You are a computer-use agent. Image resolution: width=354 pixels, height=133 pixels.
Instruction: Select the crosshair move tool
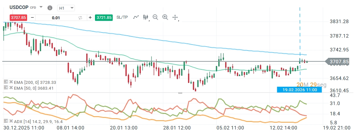coord(175,17)
